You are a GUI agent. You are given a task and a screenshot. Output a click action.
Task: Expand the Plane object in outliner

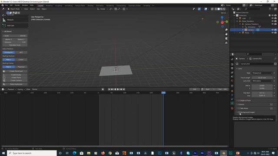point(240,33)
